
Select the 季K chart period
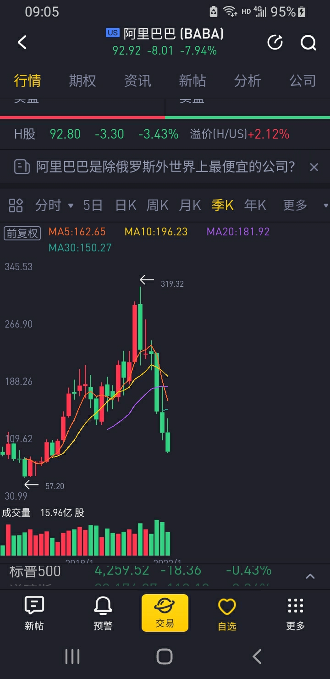pyautogui.click(x=223, y=205)
